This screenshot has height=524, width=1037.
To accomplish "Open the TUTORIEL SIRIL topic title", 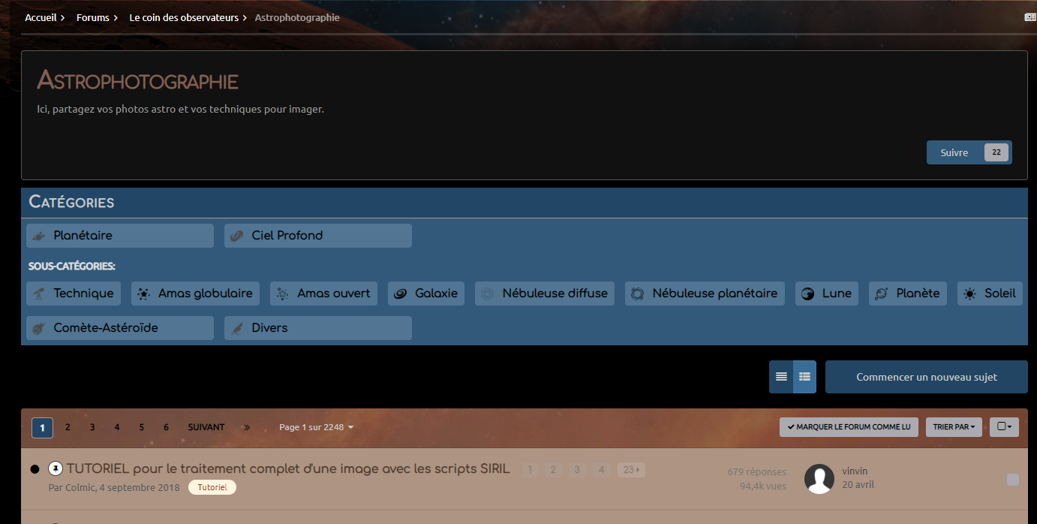I will pos(288,468).
